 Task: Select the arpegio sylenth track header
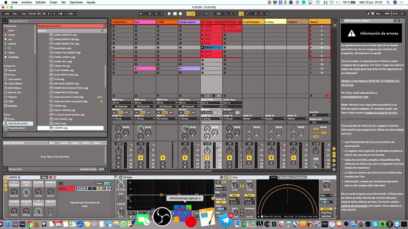coord(189,22)
